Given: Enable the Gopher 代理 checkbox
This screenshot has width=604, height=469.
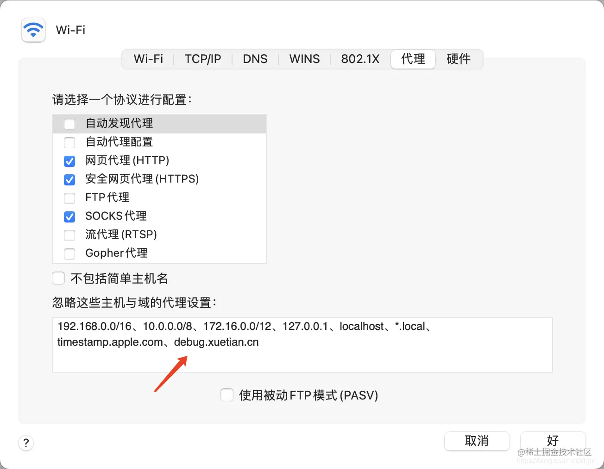Looking at the screenshot, I should [69, 254].
